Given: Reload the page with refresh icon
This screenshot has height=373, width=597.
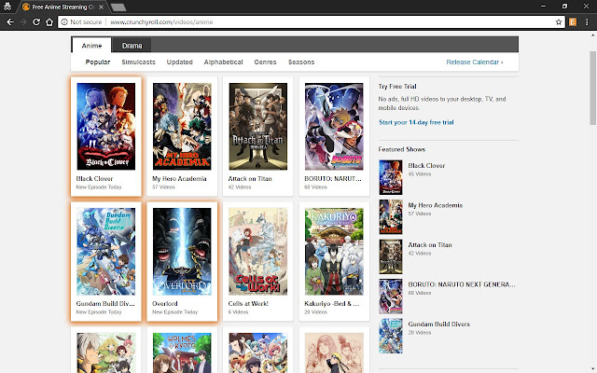Looking at the screenshot, I should pyautogui.click(x=36, y=22).
